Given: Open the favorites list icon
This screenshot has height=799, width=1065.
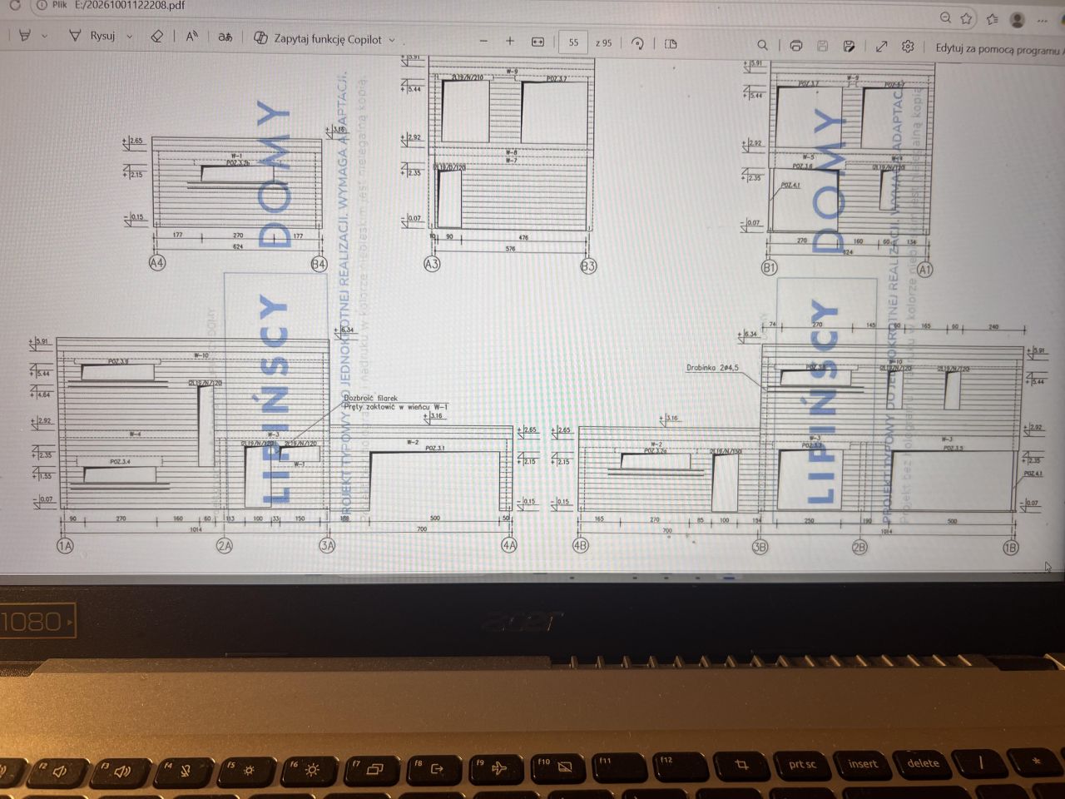Looking at the screenshot, I should pyautogui.click(x=992, y=19).
